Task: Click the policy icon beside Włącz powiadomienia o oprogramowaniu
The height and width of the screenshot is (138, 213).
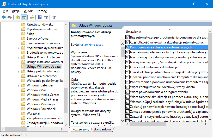Action: (127, 92)
